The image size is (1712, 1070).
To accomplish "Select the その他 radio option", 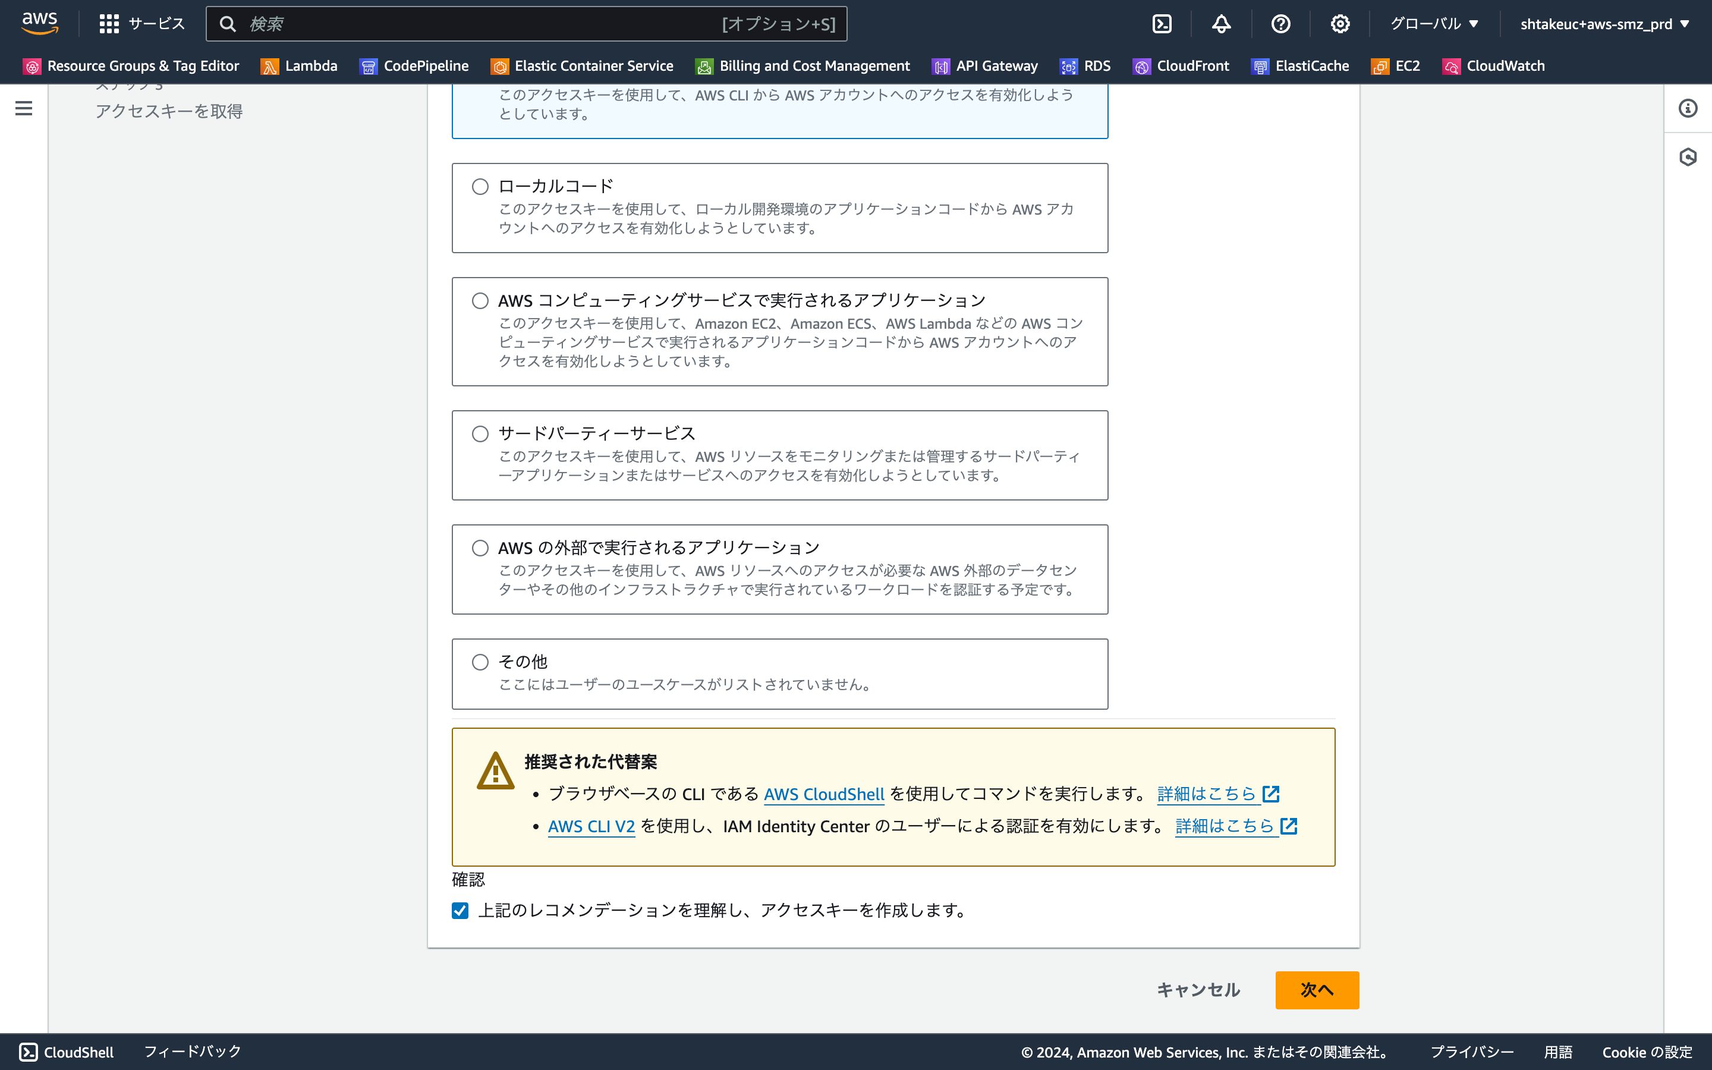I will click(x=480, y=662).
